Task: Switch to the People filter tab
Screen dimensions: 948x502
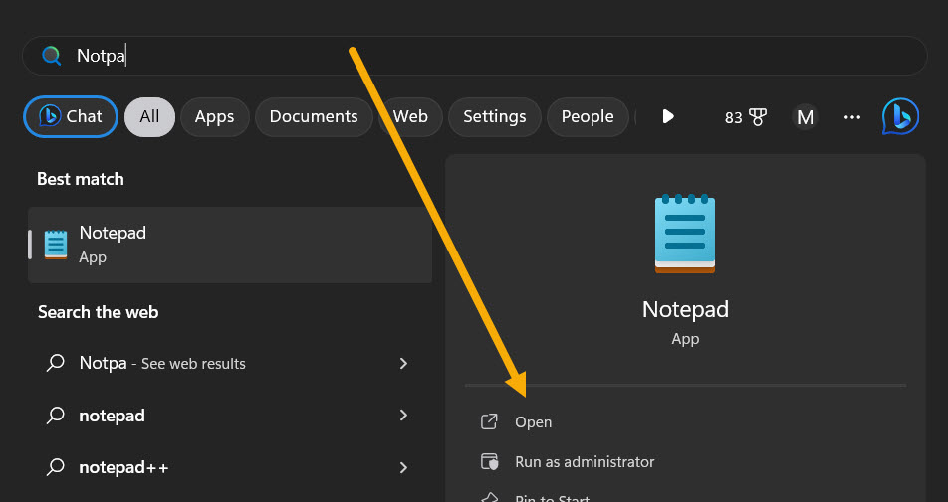Action: (588, 116)
